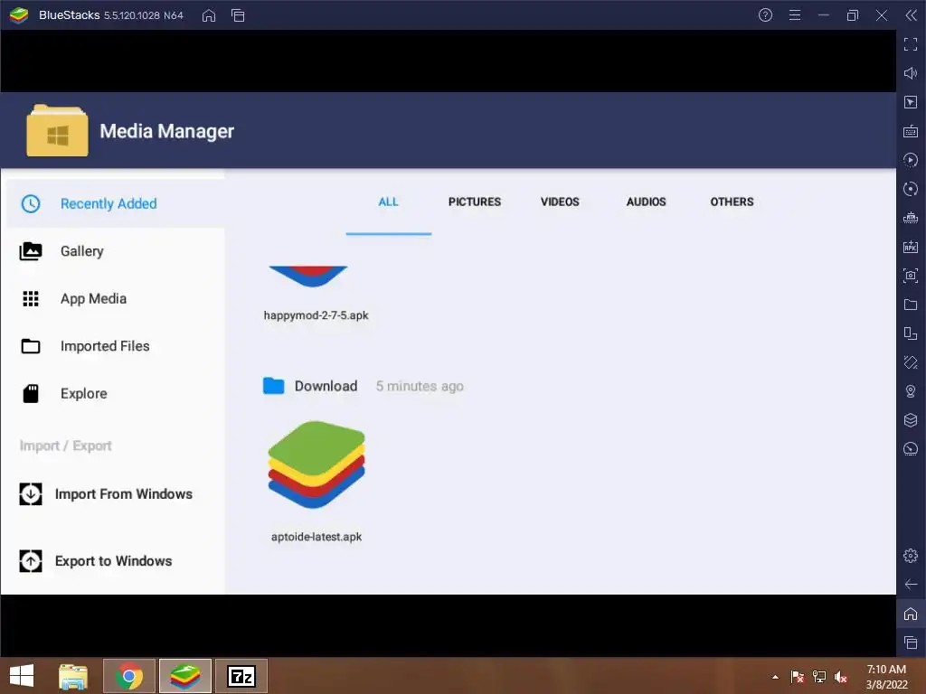Switch to the VIDEOS tab
Screen dimensions: 926x694
pos(560,202)
